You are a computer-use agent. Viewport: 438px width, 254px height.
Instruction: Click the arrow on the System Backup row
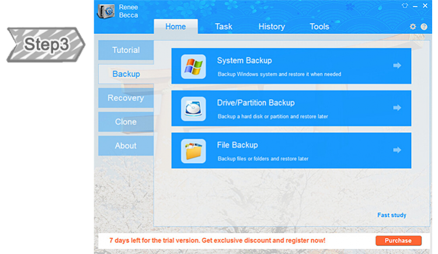click(397, 66)
